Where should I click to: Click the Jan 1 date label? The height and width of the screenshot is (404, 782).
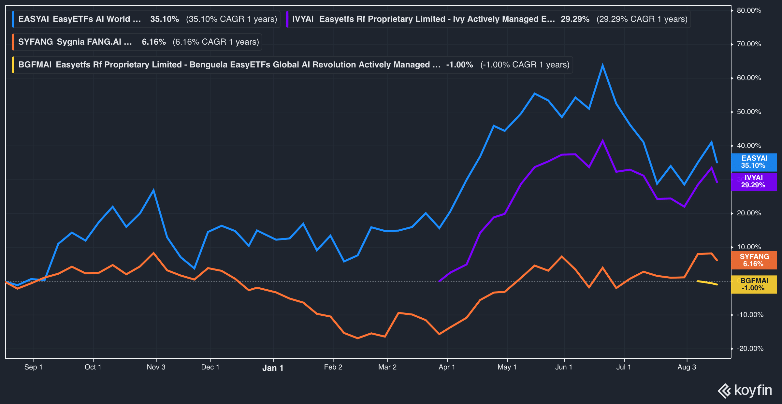[x=273, y=368]
